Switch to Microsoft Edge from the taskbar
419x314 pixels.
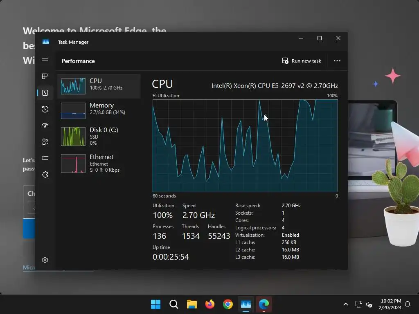[264, 304]
